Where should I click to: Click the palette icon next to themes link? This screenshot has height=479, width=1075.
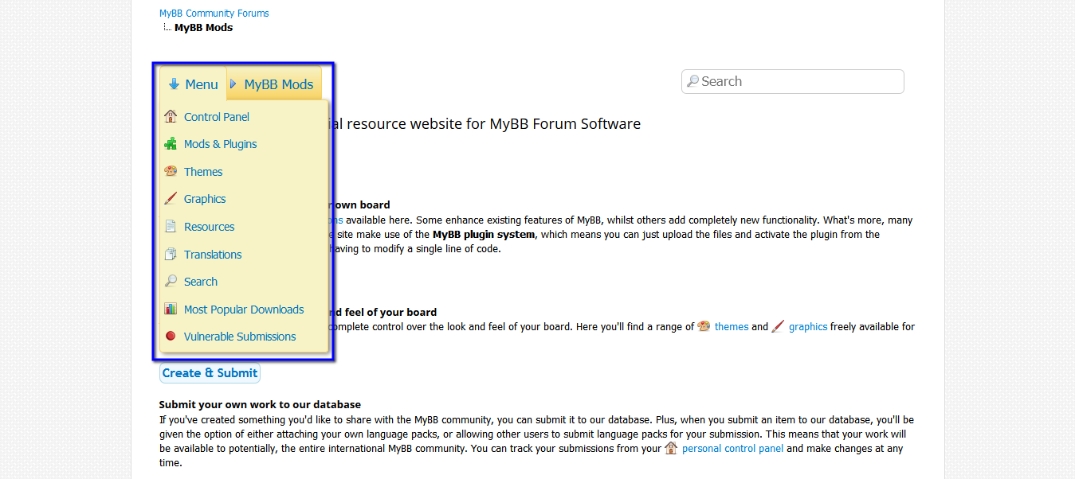pyautogui.click(x=704, y=326)
